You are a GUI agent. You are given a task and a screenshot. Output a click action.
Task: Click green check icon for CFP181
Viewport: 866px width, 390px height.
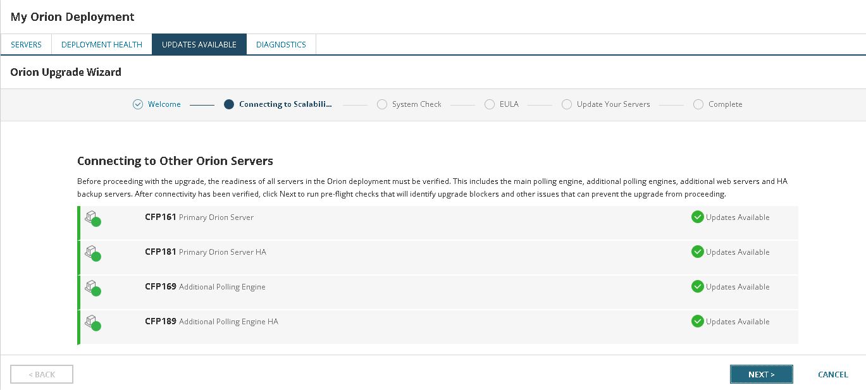pos(698,252)
